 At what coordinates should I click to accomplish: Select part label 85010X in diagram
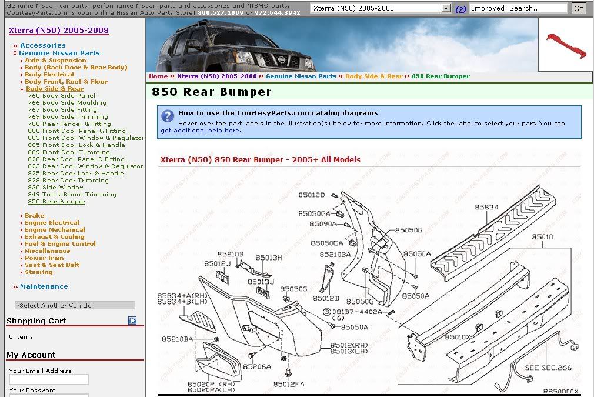pyautogui.click(x=457, y=337)
